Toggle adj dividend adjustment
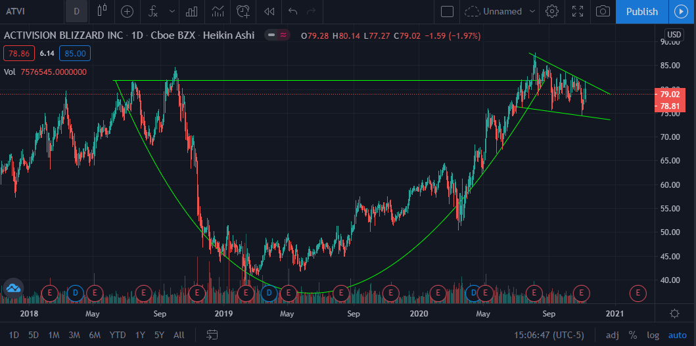 [x=612, y=335]
